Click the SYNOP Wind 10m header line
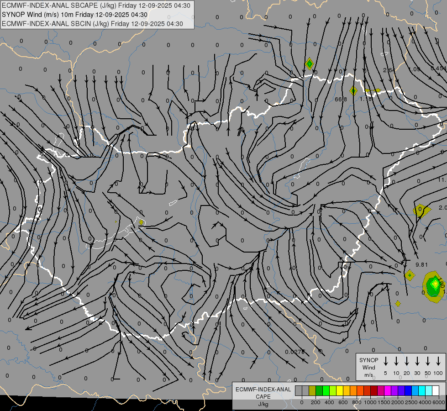The image size is (447, 411). click(75, 15)
